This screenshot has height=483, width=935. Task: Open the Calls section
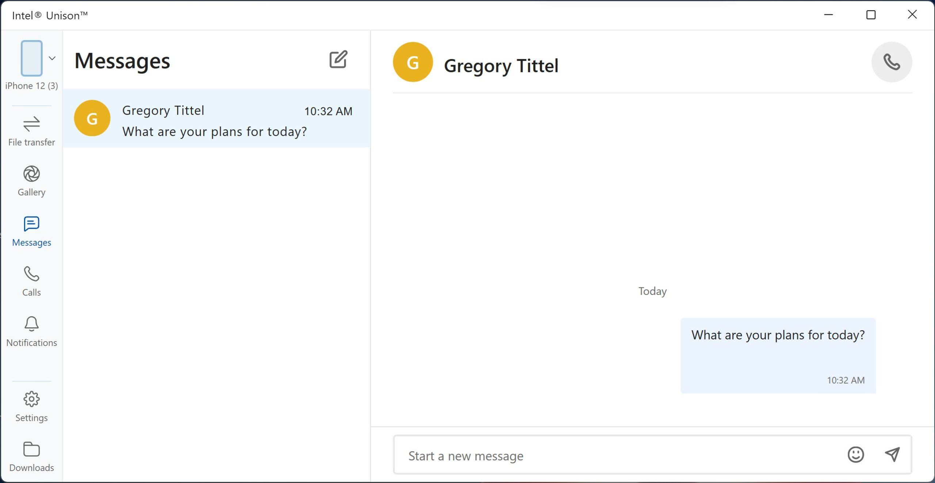(31, 281)
